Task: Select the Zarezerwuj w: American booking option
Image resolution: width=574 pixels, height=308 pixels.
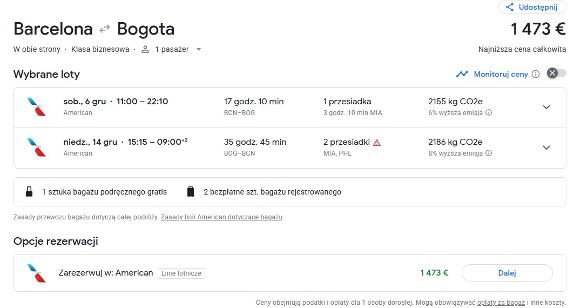Action: point(289,273)
